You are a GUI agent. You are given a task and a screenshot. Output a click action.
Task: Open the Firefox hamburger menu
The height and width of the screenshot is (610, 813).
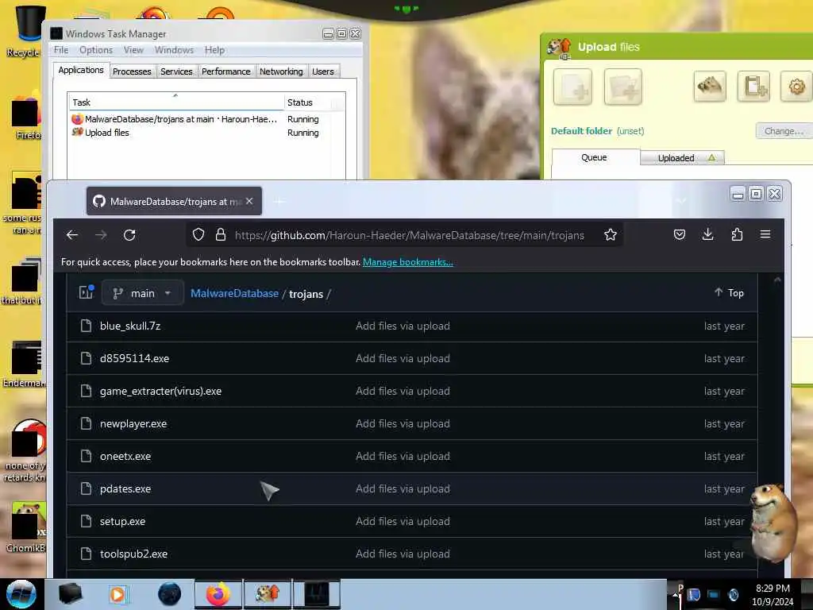(x=765, y=234)
